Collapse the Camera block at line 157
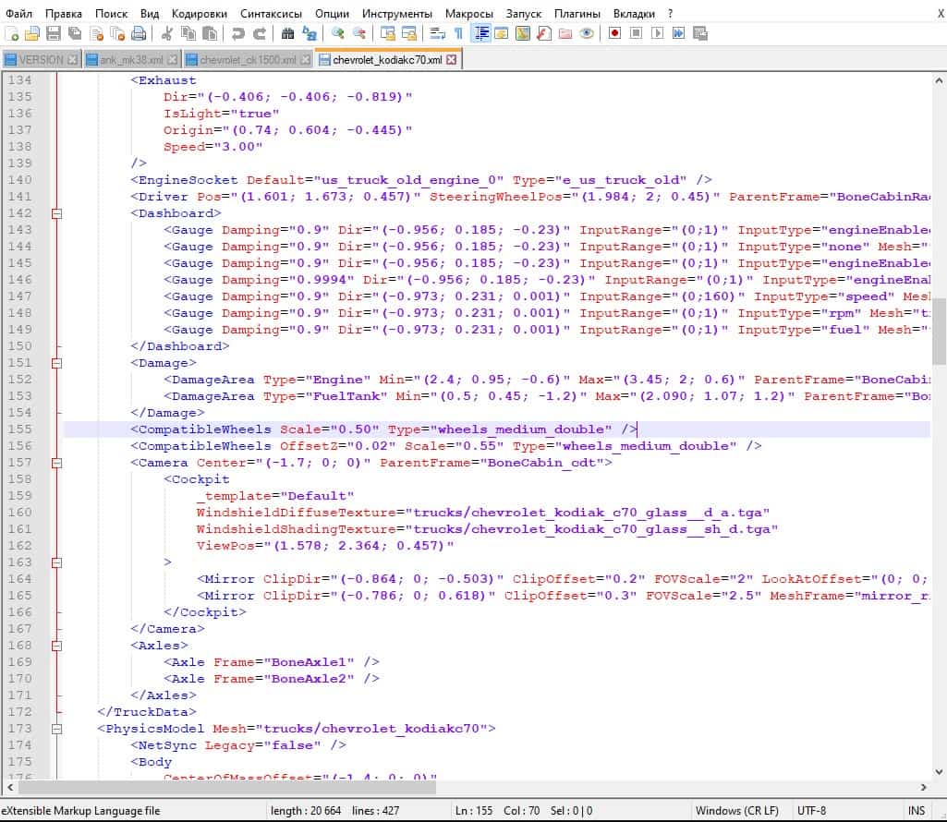The width and height of the screenshot is (947, 822). (57, 463)
